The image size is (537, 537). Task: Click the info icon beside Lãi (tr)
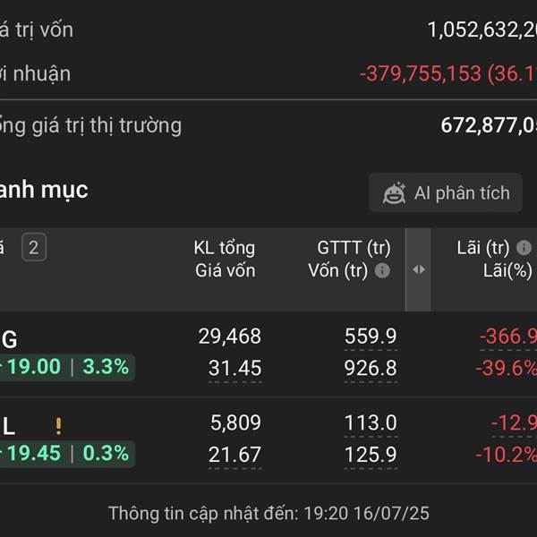[x=524, y=248]
